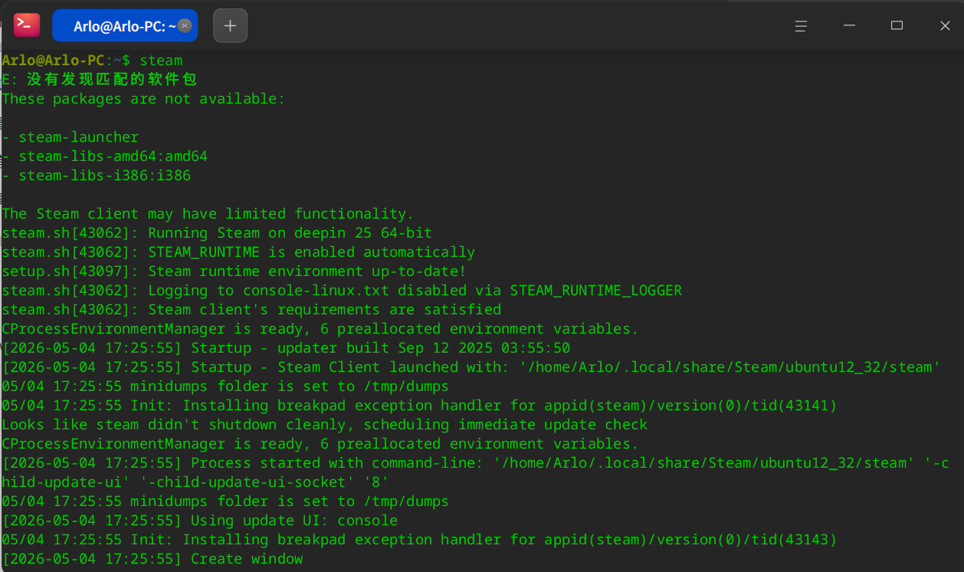This screenshot has width=964, height=572.
Task: Click line beginning 'hild-update-ui'
Action: tap(195, 482)
